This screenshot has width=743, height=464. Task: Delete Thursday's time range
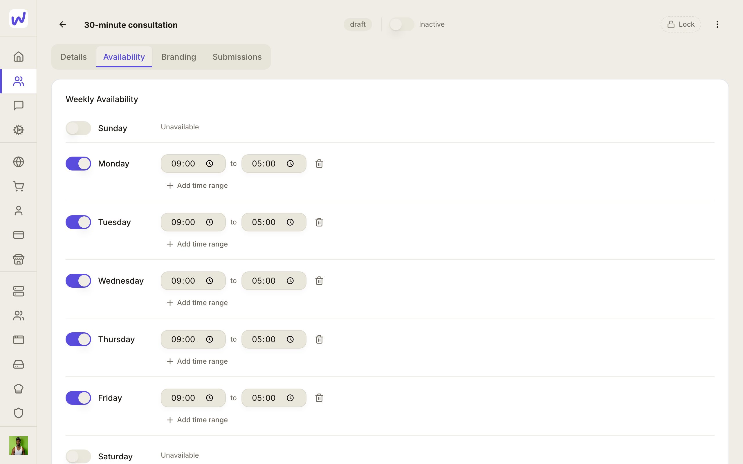pos(319,339)
